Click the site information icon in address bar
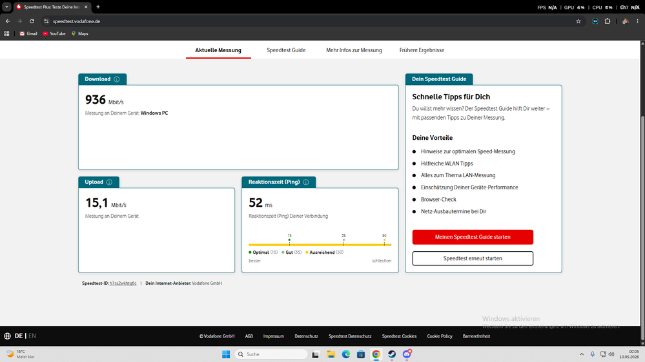The height and width of the screenshot is (362, 645). pos(46,21)
